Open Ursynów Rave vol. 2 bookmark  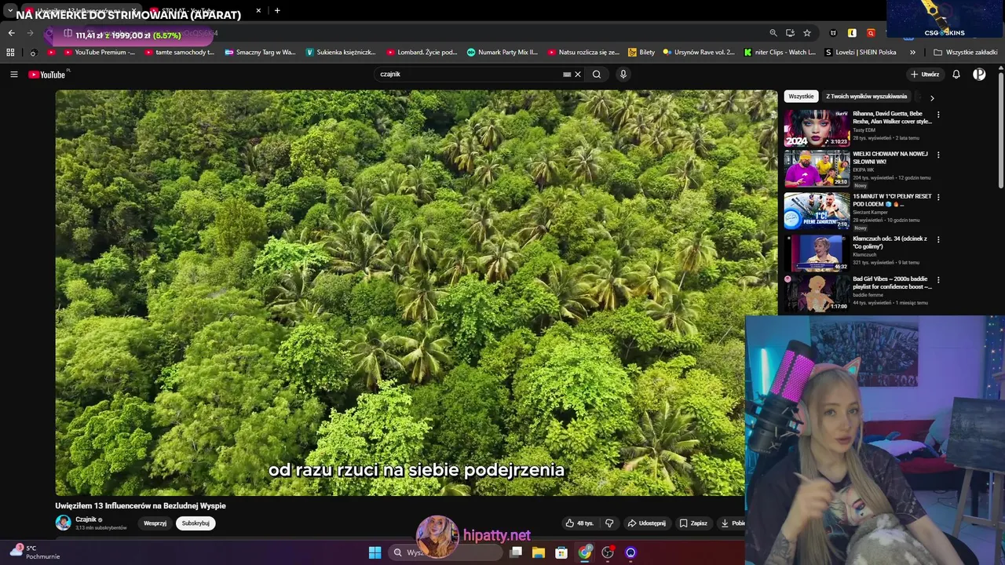point(699,53)
